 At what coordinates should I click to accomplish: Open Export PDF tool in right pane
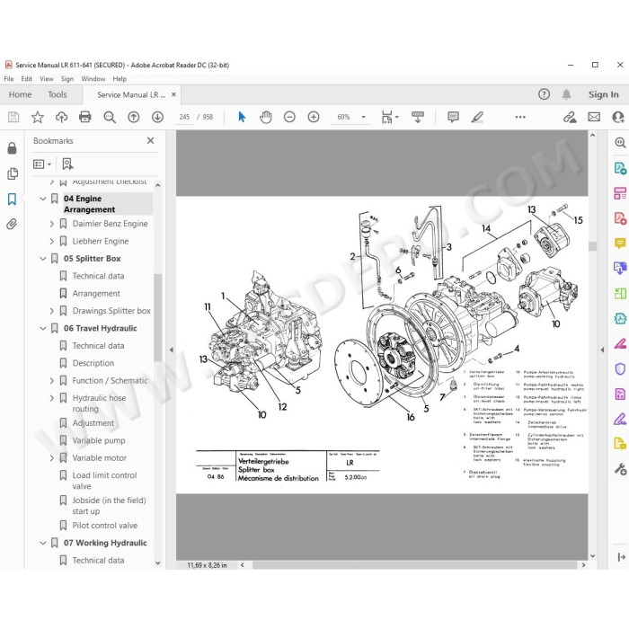pos(620,168)
